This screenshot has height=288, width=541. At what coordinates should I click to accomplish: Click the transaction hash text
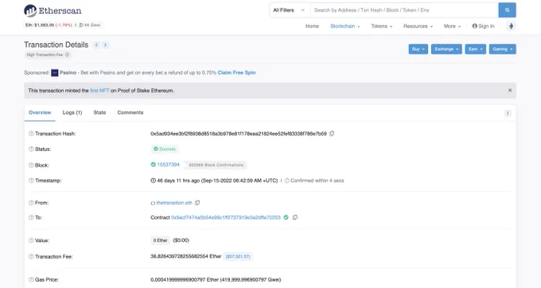click(x=239, y=134)
